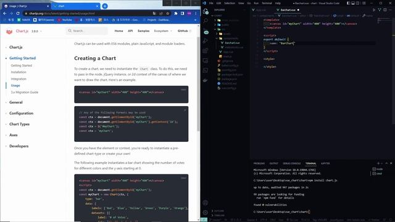Viewport: 395px width, 222px height.
Task: Open bookmarks overflow chevron in Chrome
Action: 196,20
